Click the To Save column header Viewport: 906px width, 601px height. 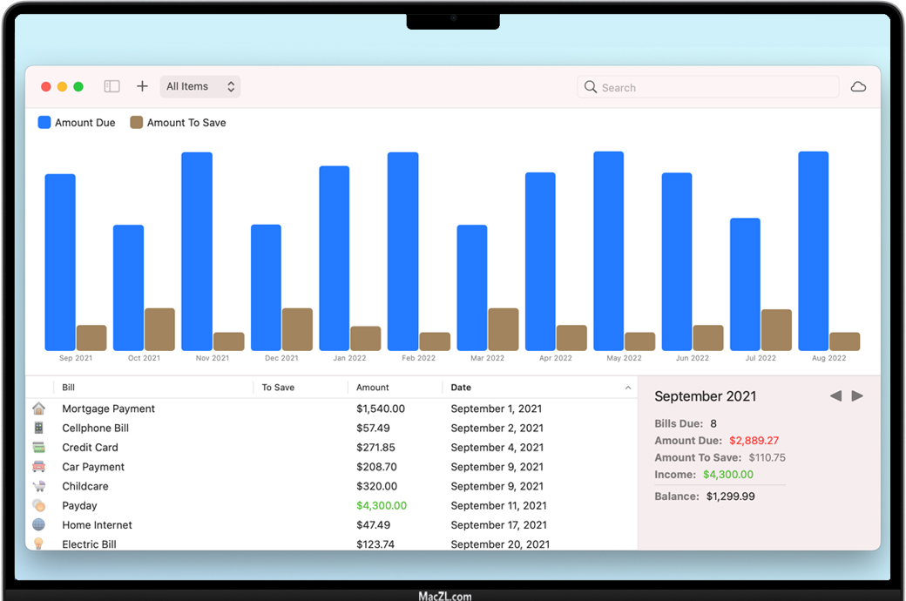click(x=278, y=388)
